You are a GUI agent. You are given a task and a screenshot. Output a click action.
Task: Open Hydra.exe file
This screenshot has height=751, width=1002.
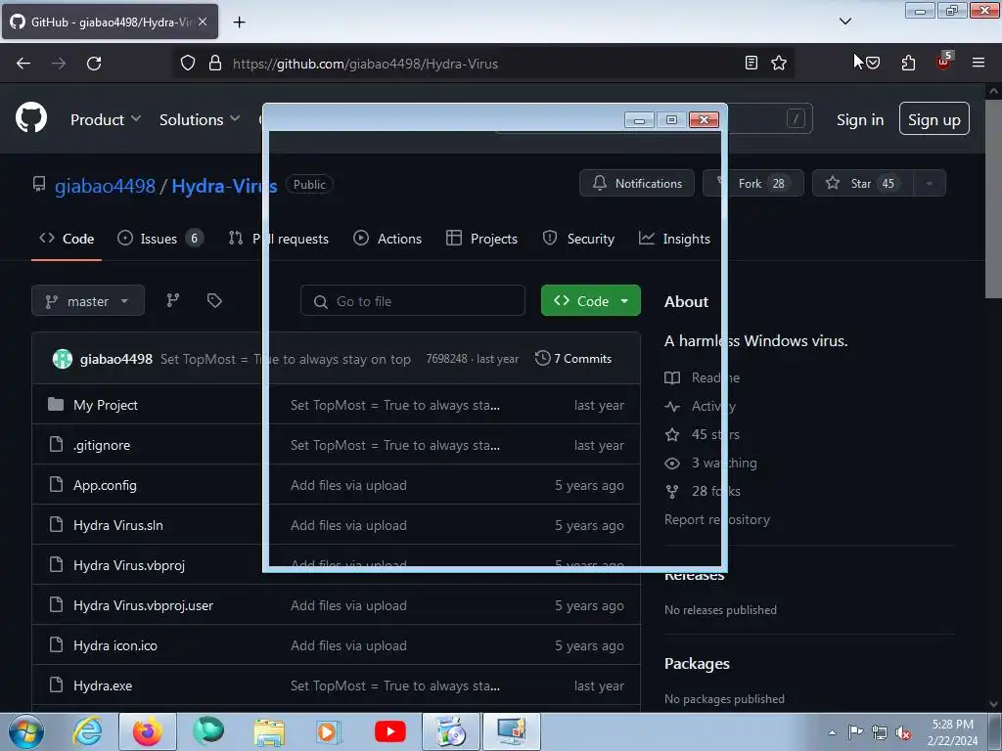[103, 685]
